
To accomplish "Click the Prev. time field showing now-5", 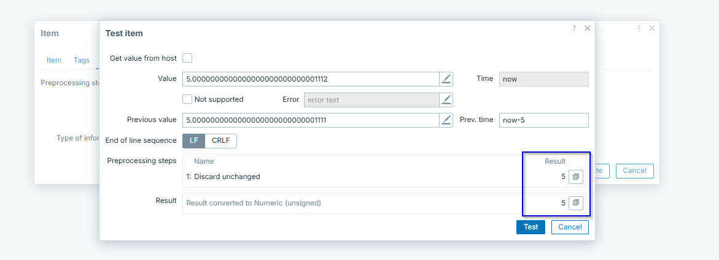I will (x=543, y=120).
